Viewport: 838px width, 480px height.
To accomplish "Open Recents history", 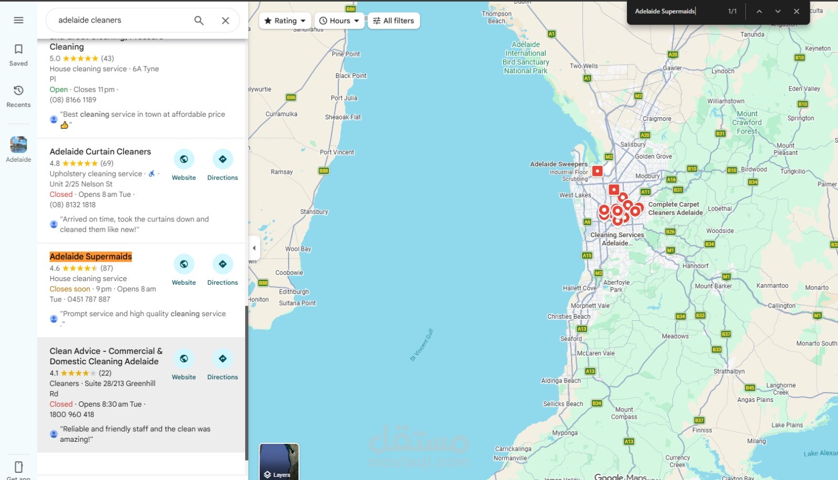I will [18, 96].
